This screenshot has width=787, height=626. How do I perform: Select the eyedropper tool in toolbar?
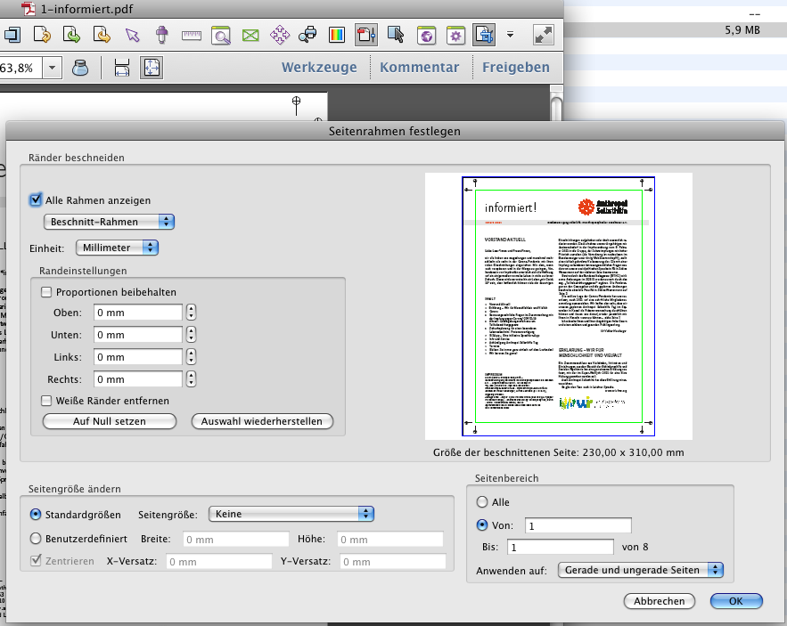(x=161, y=35)
